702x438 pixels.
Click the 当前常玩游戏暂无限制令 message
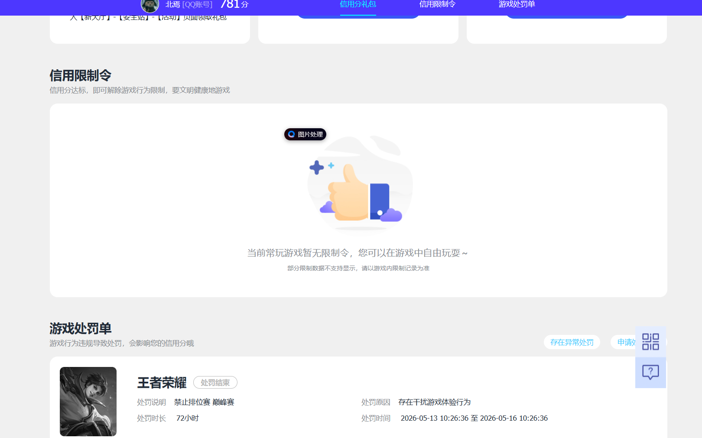(357, 253)
